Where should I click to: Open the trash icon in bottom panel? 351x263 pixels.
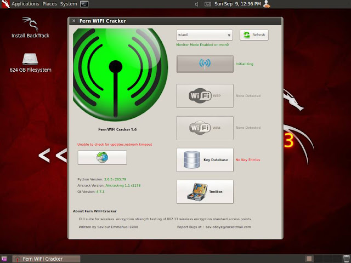[347, 259]
